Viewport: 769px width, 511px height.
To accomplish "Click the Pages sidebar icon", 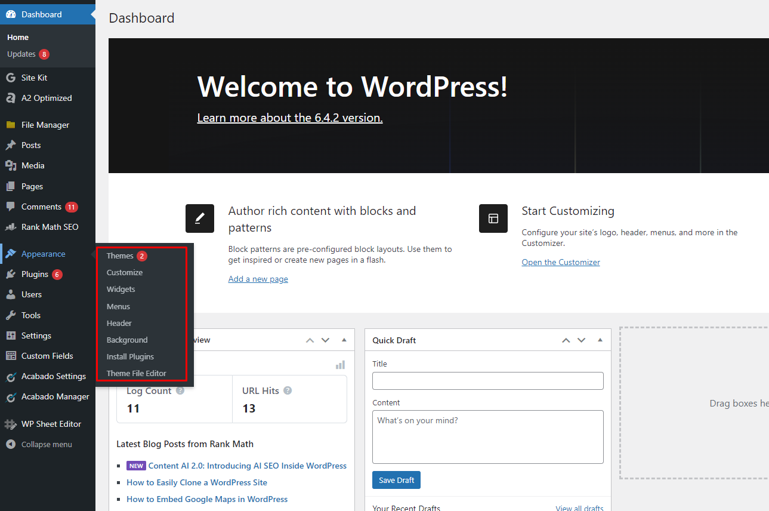I will click(10, 186).
